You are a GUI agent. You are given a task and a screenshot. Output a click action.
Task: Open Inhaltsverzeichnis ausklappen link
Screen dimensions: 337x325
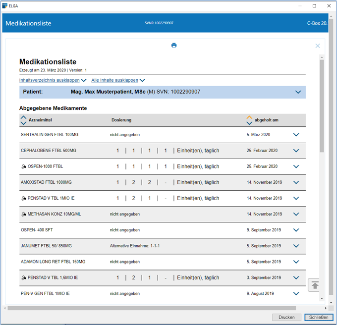(x=50, y=80)
